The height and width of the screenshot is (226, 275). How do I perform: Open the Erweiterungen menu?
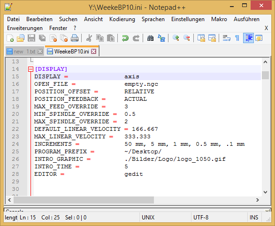pos(25,28)
